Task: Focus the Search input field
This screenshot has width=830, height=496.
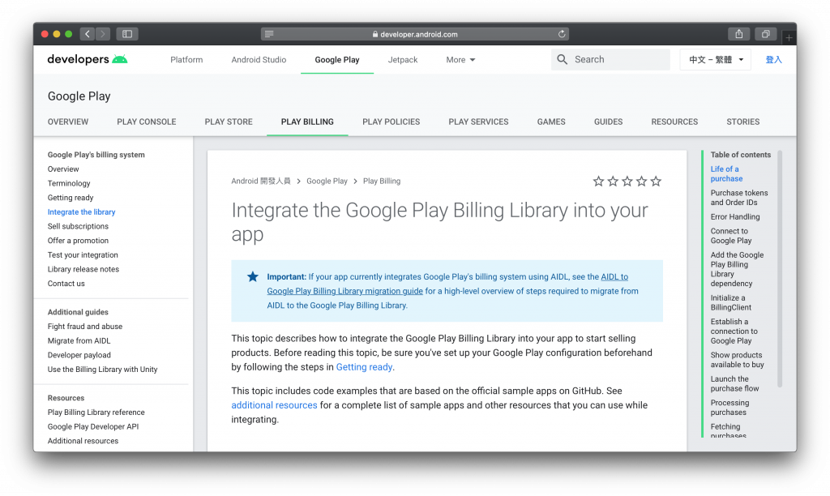Action: (610, 59)
